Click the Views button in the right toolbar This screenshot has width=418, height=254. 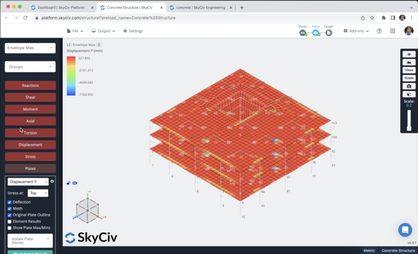(x=409, y=70)
